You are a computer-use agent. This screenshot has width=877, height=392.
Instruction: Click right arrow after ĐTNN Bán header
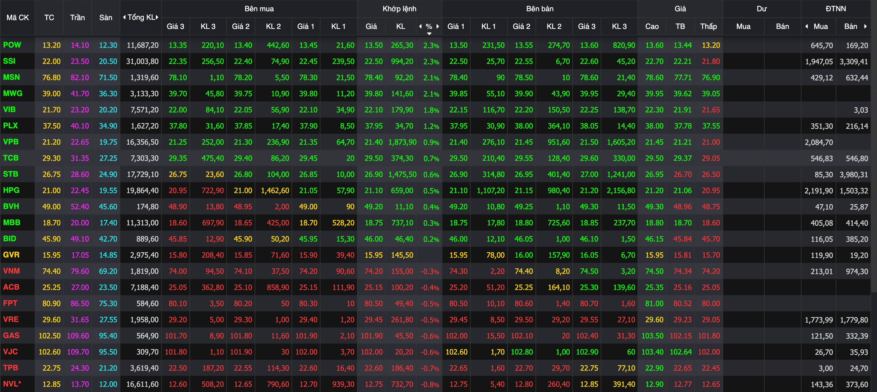click(x=865, y=26)
